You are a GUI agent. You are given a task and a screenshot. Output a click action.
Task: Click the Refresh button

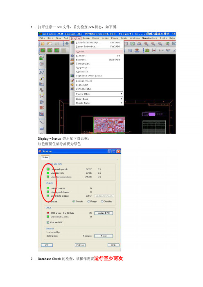coord(80,245)
